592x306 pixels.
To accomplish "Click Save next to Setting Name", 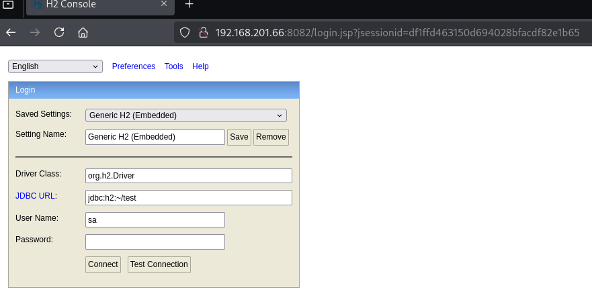I will point(239,137).
